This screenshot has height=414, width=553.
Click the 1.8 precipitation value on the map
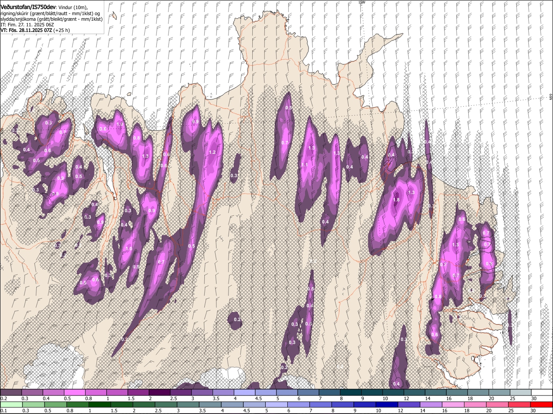(x=396, y=200)
